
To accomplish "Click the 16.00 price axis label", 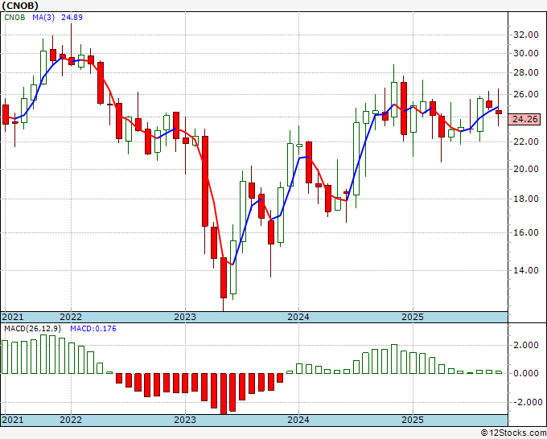I will [526, 232].
